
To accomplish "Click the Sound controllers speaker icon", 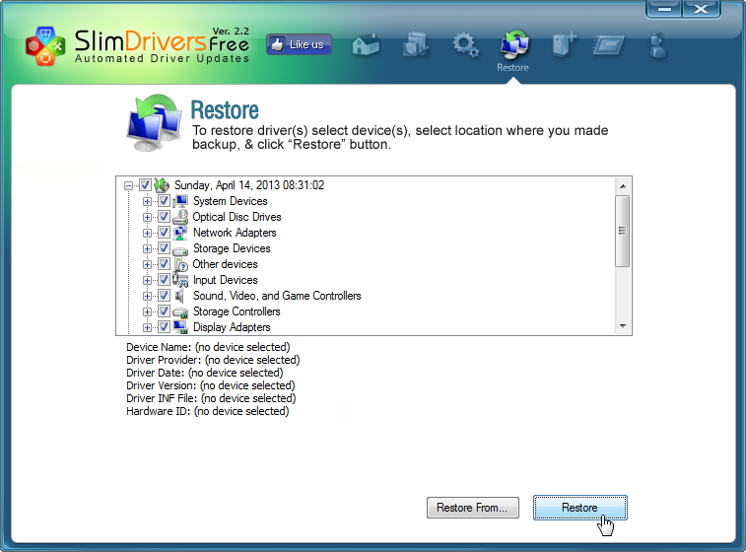I will [x=179, y=296].
